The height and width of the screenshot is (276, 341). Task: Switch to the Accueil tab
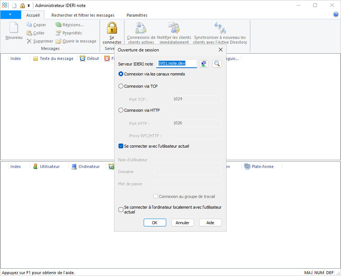point(33,15)
